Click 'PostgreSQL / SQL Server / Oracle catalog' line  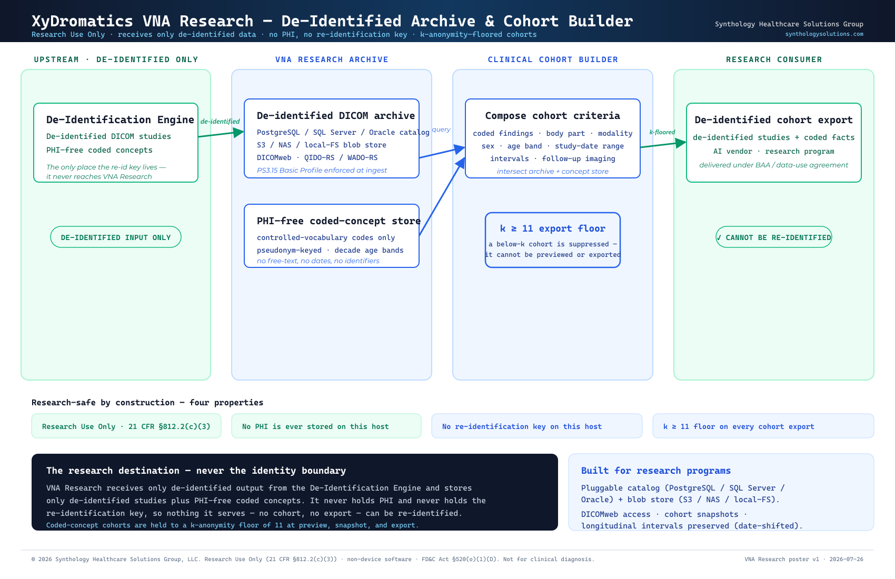tap(343, 133)
